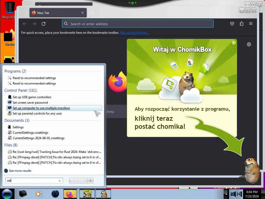Open the hamster taskbar button
265x199 pixels.
click(x=104, y=194)
